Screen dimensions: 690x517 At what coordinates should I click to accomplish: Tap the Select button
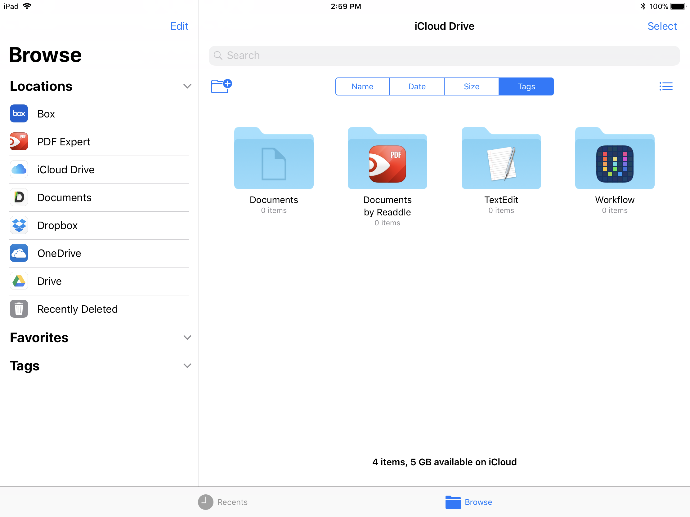662,26
